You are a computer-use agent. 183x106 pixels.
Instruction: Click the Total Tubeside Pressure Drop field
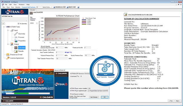point(62,59)
